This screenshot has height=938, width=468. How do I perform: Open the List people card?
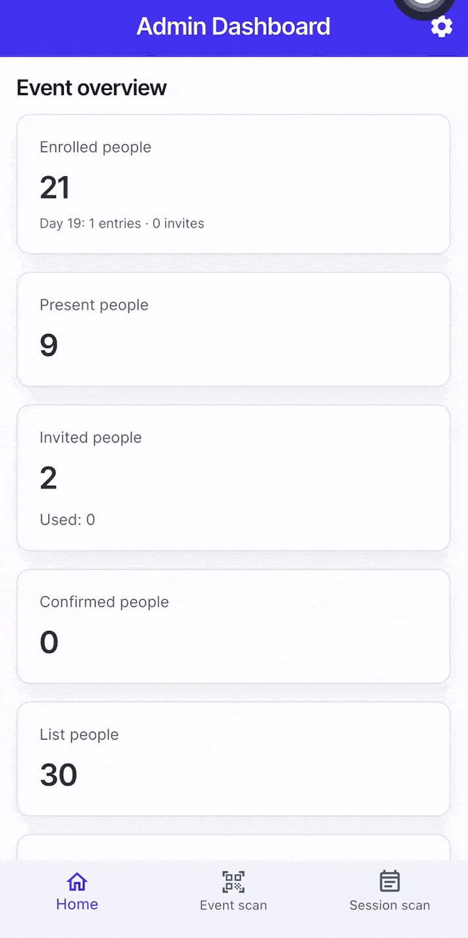(x=233, y=759)
